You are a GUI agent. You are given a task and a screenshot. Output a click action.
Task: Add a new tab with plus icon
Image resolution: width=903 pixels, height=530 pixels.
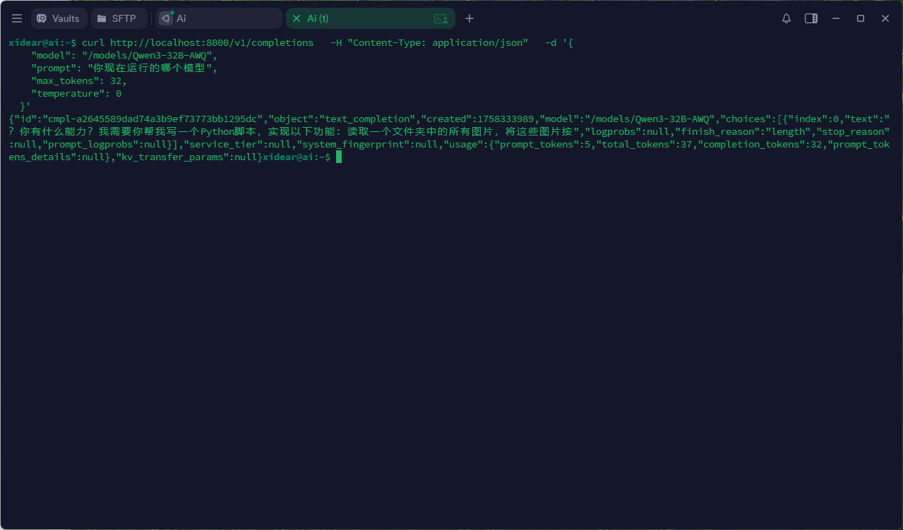[x=470, y=18]
